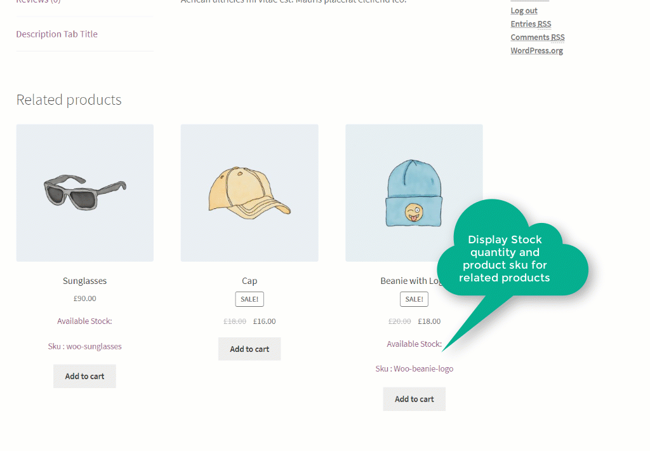This screenshot has height=451, width=650.
Task: Click the Log out link
Action: point(524,11)
